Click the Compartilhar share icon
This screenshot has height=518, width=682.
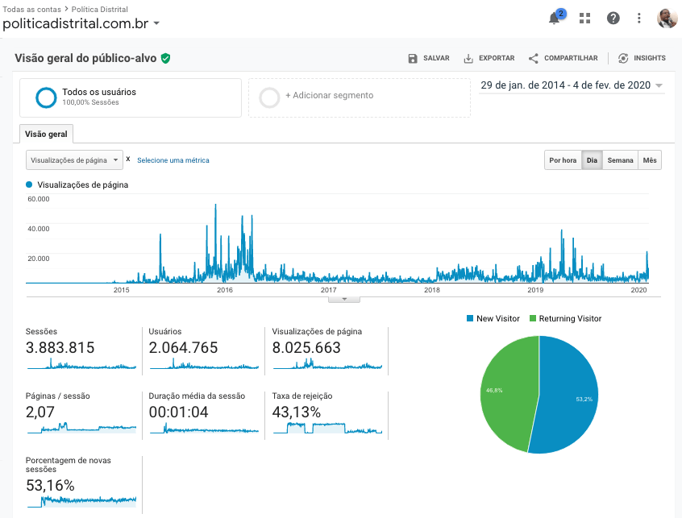tap(533, 59)
